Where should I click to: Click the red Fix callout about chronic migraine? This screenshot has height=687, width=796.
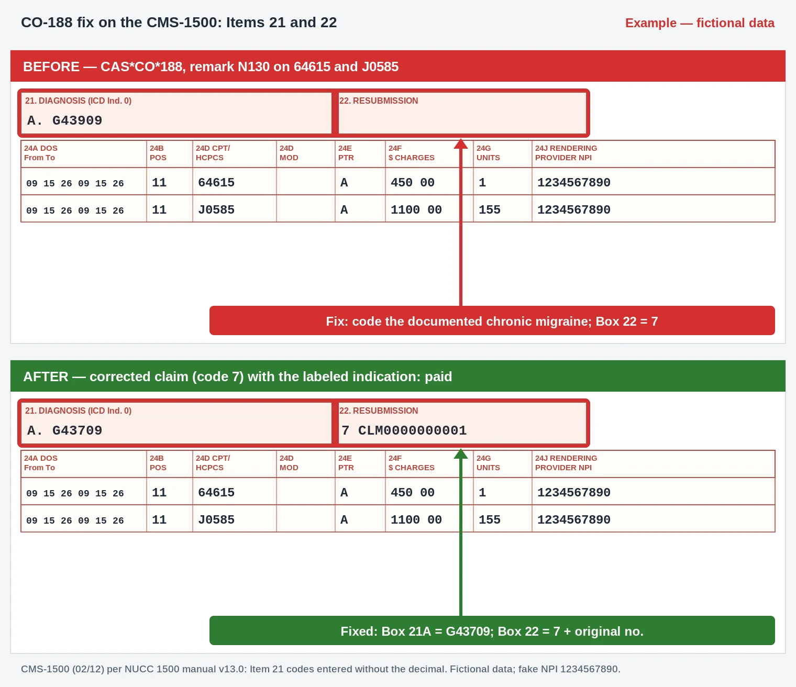492,320
